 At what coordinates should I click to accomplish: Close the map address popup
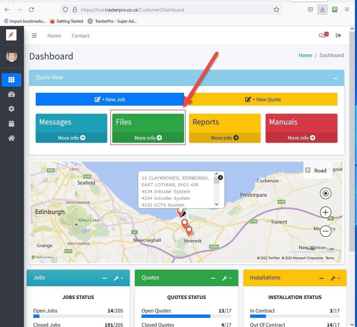[x=220, y=178]
